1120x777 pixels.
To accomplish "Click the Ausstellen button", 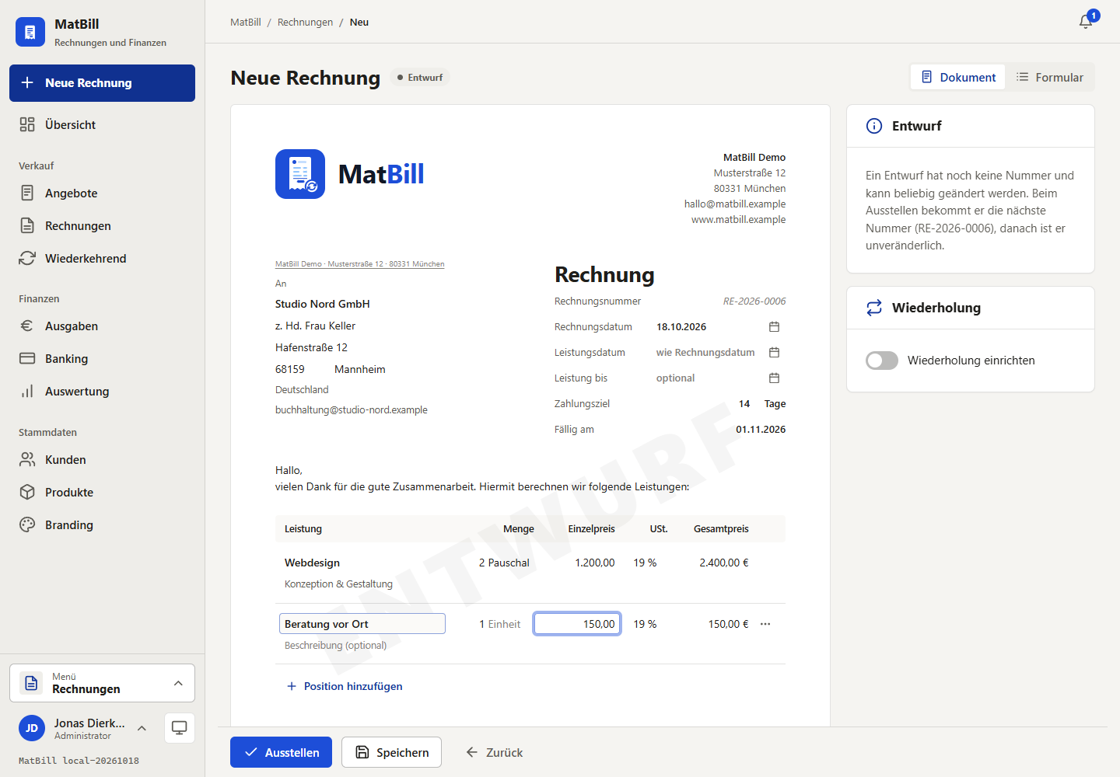I will [x=281, y=752].
